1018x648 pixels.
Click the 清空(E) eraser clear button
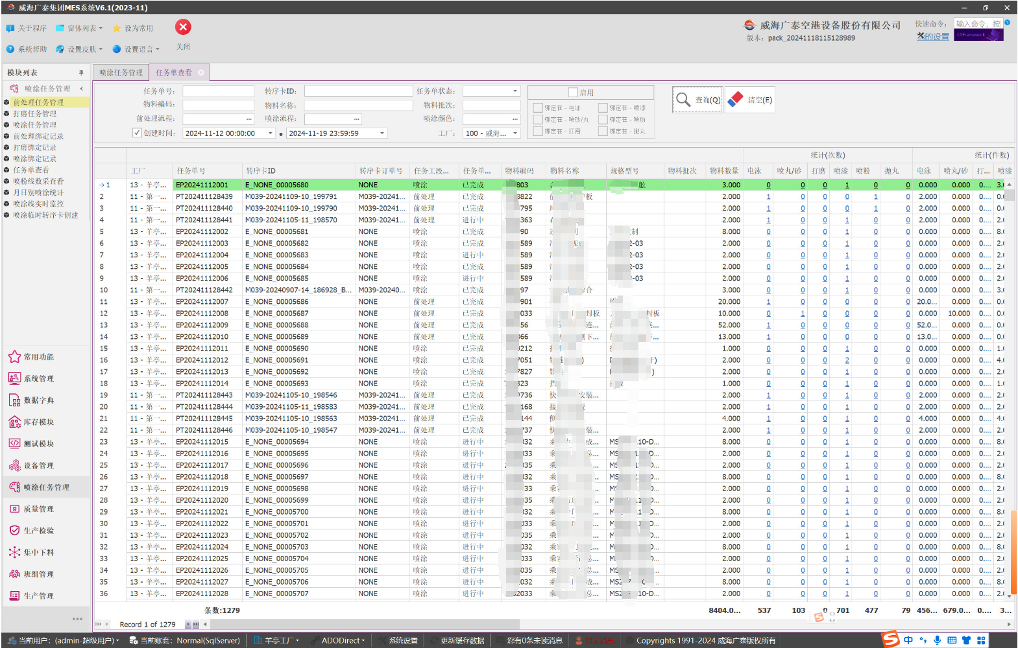pyautogui.click(x=750, y=100)
